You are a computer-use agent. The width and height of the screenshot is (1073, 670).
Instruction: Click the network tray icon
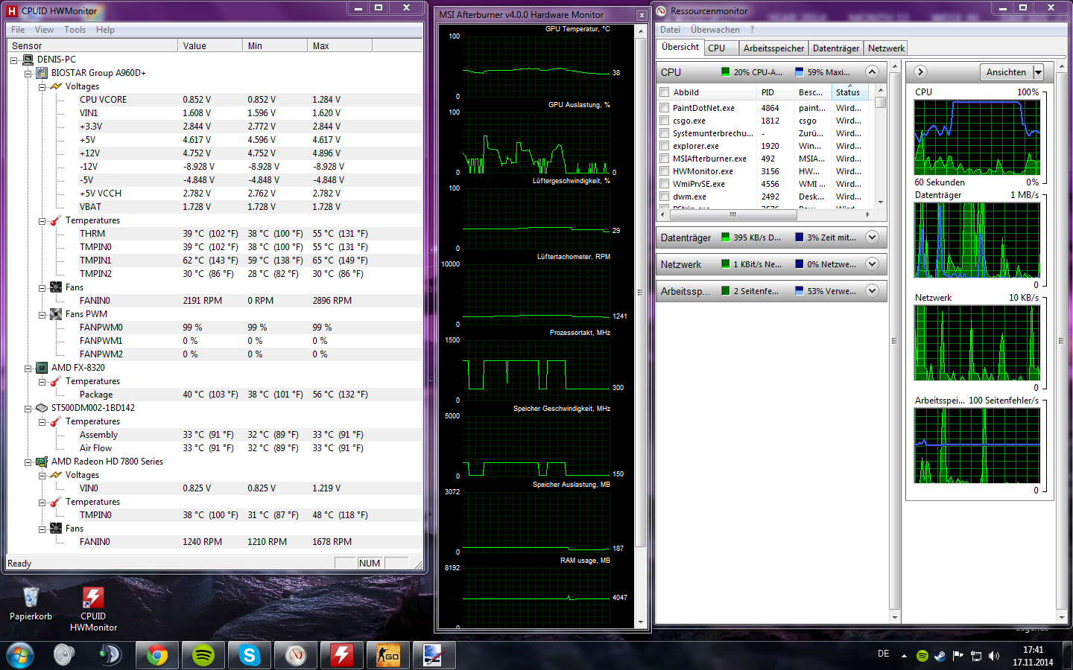(x=976, y=656)
